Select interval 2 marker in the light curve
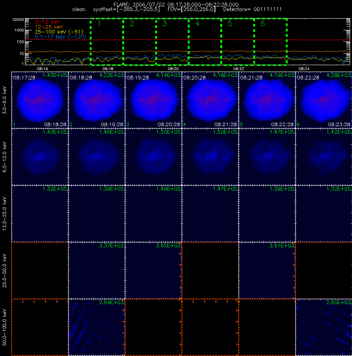 click(x=140, y=42)
